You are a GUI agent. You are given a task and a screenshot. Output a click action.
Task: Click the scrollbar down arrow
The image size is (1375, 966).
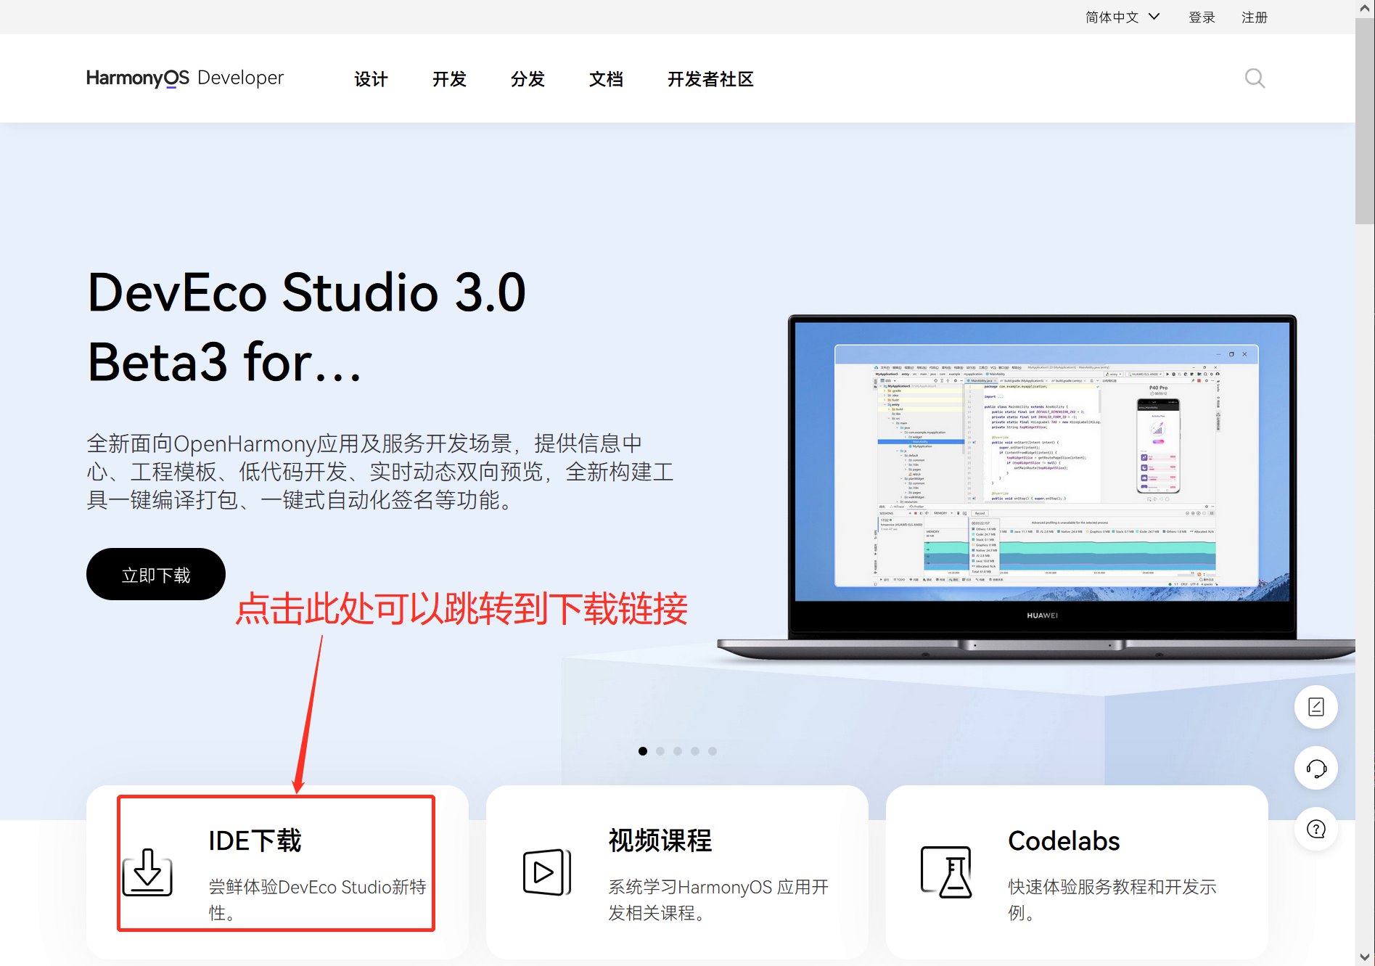click(x=1365, y=957)
